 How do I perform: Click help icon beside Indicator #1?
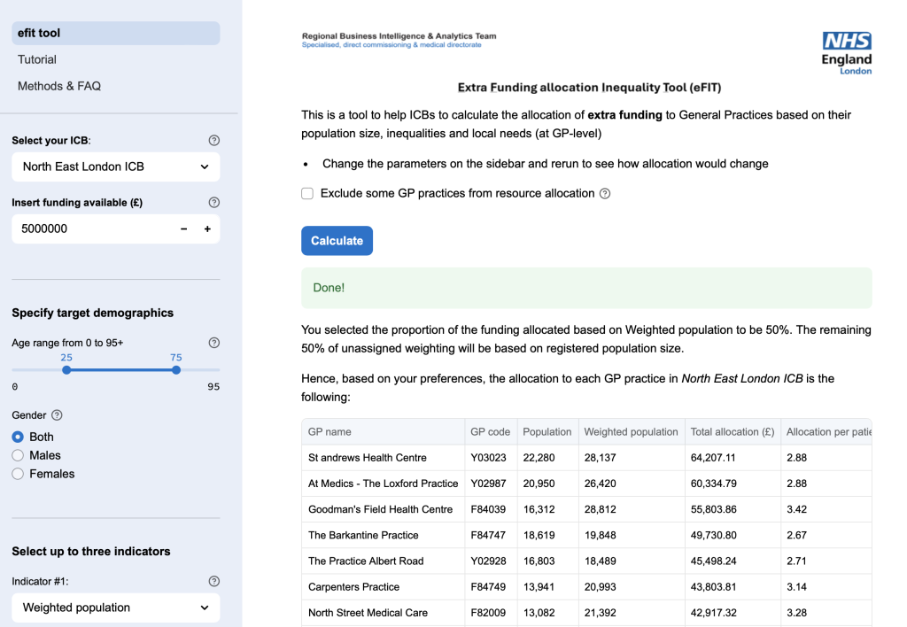[x=213, y=582]
